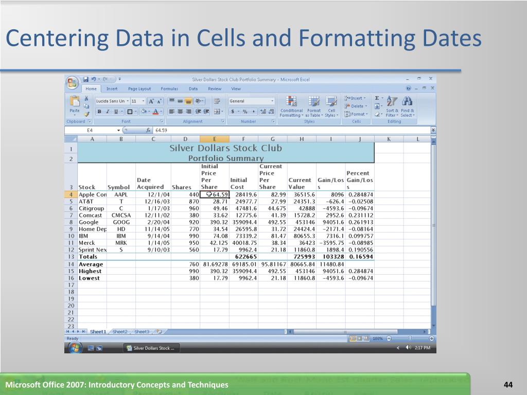Open Excel Help question mark
This screenshot has height=395, width=527.
[x=408, y=88]
